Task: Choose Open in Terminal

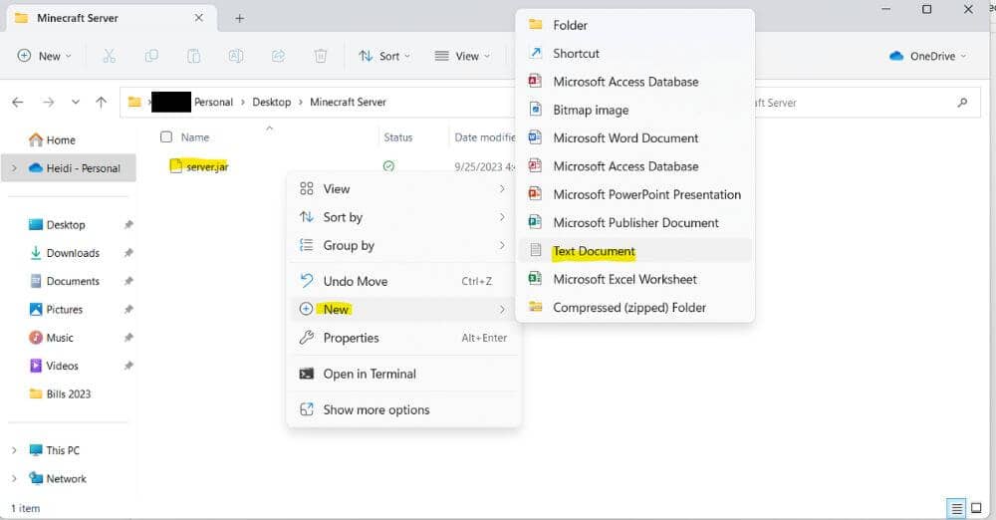Action: coord(403,374)
